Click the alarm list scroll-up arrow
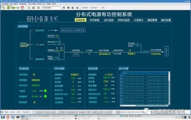This screenshot has width=191, height=120. 169,72
